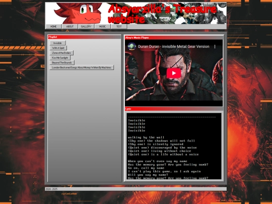Click the YouTube channel avatar icon
The width and height of the screenshot is (272, 204).
131,46
